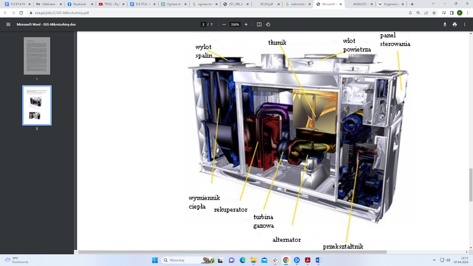The width and height of the screenshot is (473, 266).
Task: Open a new browser tab
Action: coord(412,4)
